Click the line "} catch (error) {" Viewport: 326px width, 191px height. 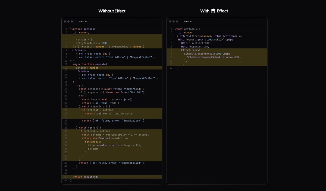89,128
